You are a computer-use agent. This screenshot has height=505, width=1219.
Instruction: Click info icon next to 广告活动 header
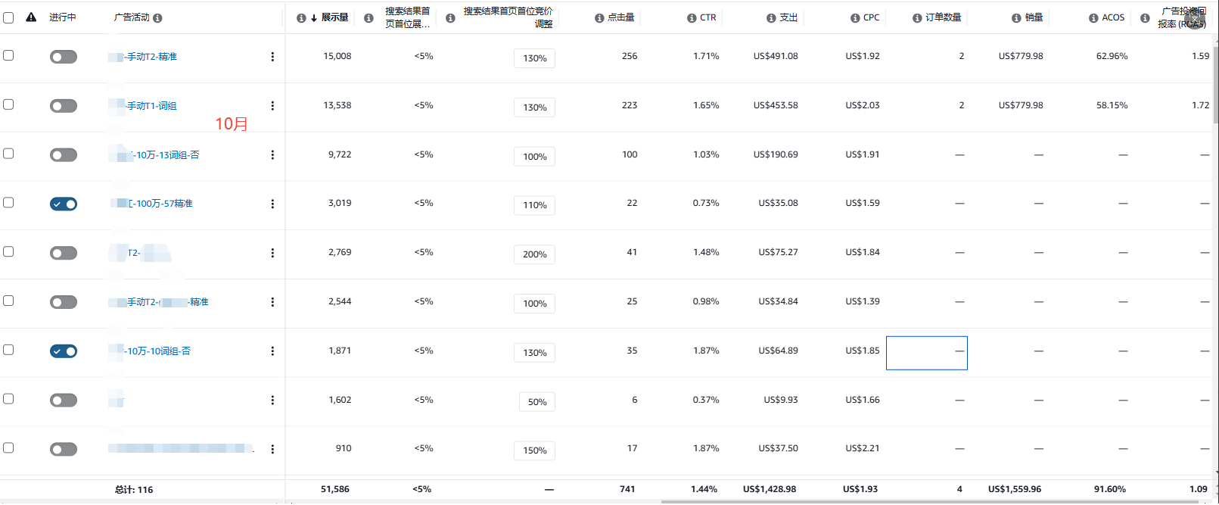[x=157, y=18]
